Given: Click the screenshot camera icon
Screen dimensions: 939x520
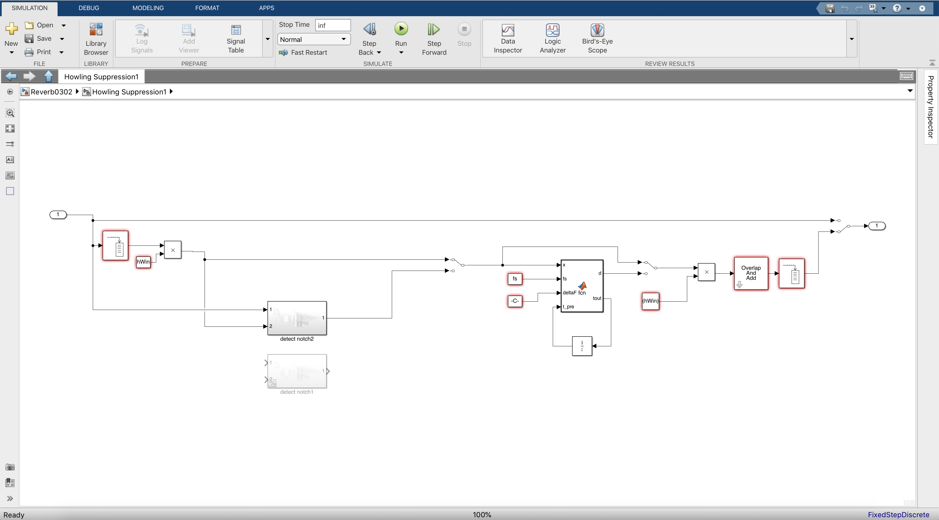Looking at the screenshot, I should [10, 467].
